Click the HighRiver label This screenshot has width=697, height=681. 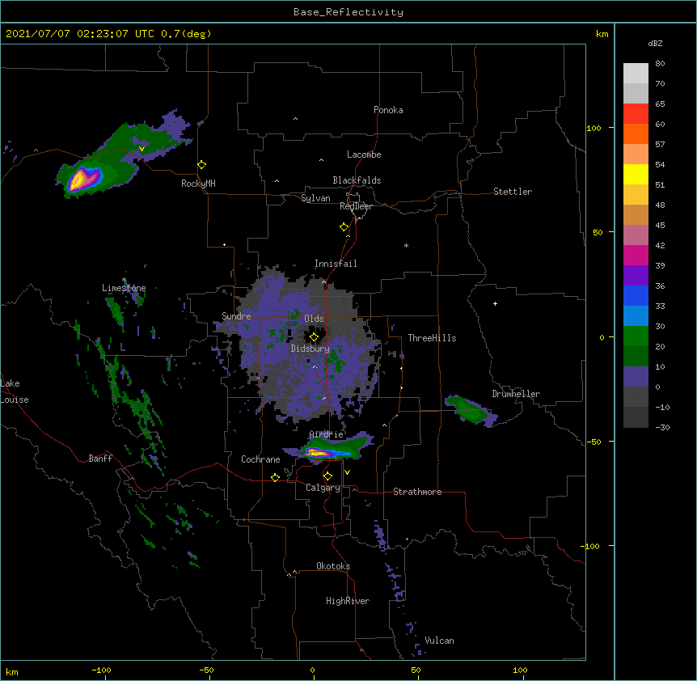click(348, 601)
